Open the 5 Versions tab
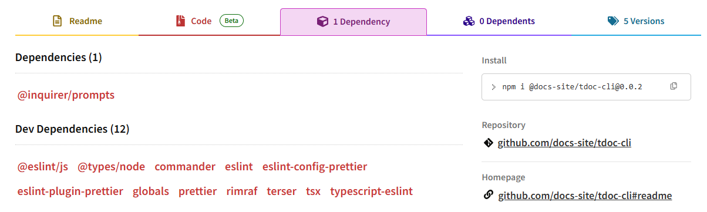The height and width of the screenshot is (212, 707). point(636,22)
